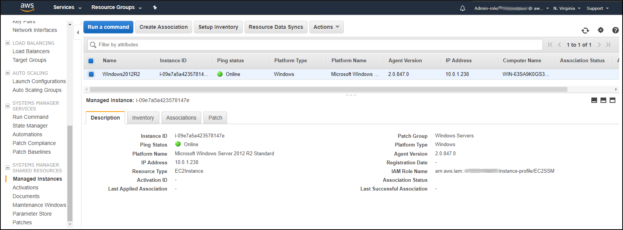Open Patch Baselines in sidebar

(32, 152)
